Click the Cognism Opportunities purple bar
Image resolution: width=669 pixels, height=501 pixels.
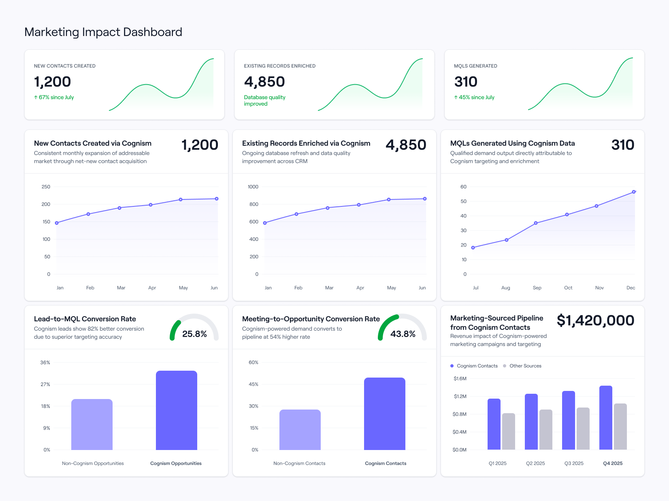pyautogui.click(x=176, y=410)
